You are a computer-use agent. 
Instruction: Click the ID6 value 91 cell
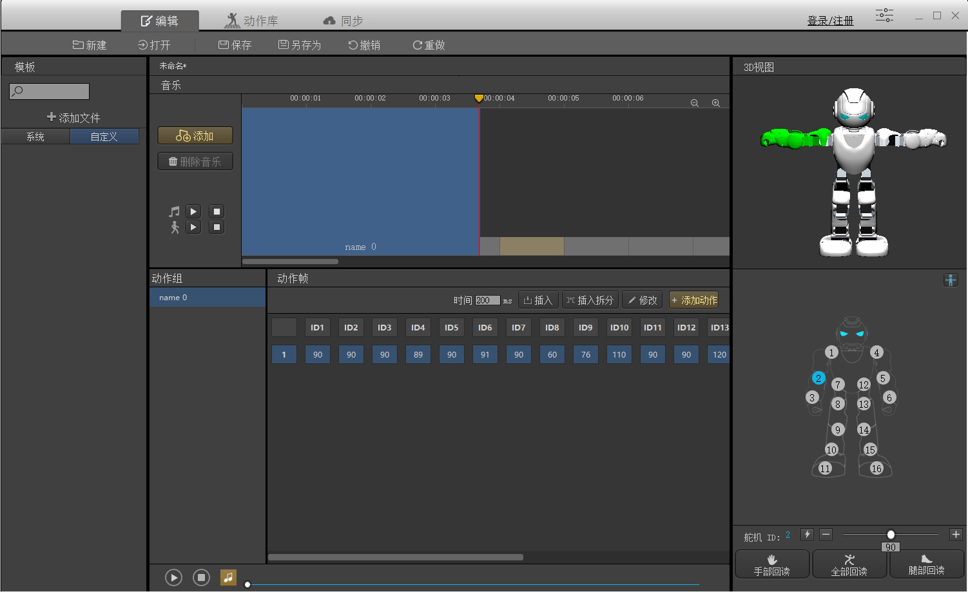pyautogui.click(x=485, y=354)
